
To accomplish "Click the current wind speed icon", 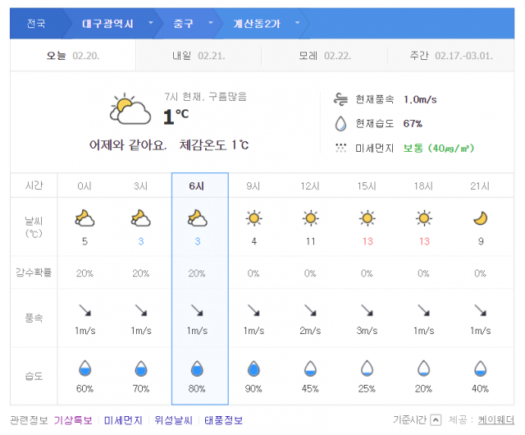I will point(340,99).
